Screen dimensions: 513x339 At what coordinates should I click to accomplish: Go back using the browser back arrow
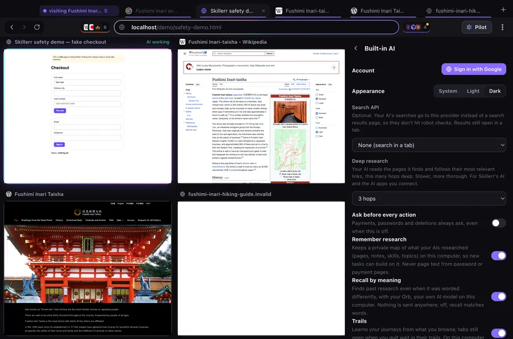12,27
